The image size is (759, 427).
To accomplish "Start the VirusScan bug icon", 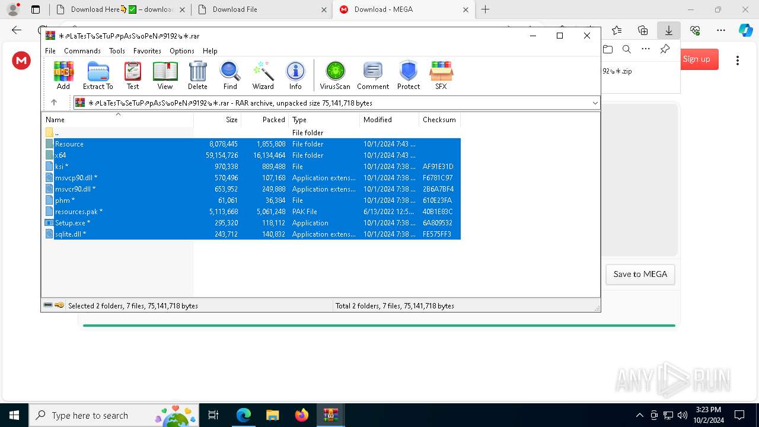I will pyautogui.click(x=335, y=75).
